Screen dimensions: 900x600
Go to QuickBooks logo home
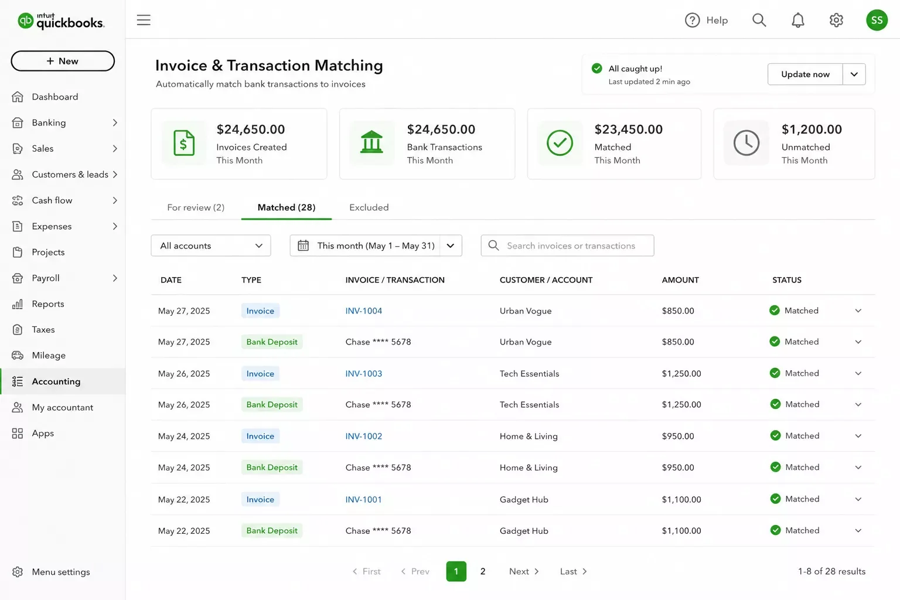pos(62,21)
